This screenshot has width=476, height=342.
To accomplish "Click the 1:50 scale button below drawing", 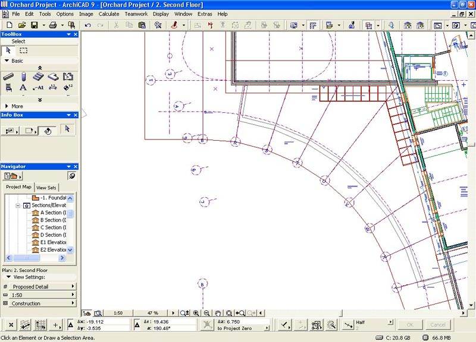I will click(x=118, y=313).
